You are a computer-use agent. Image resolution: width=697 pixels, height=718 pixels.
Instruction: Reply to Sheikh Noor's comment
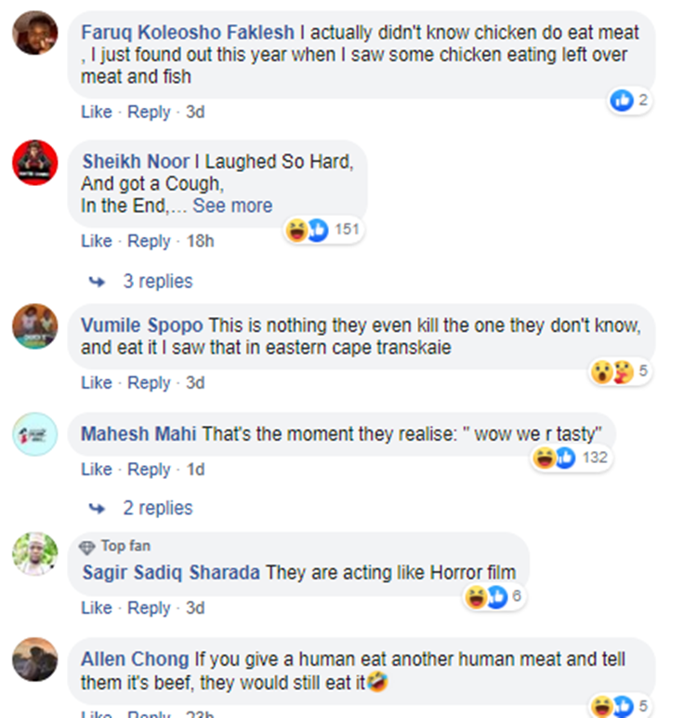[149, 241]
